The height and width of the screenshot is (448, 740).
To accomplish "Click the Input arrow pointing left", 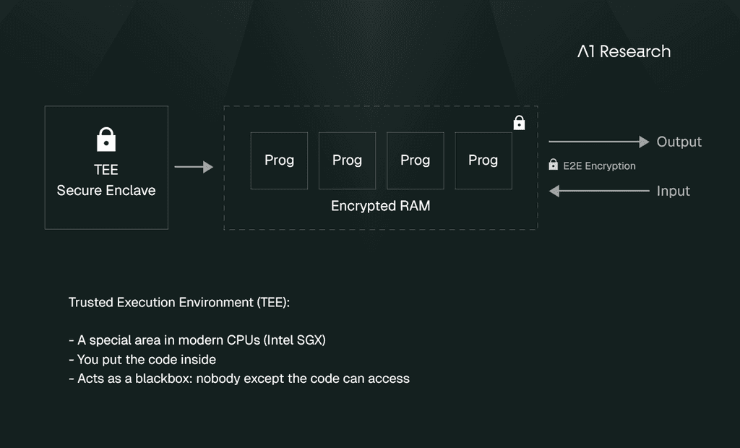I will (x=599, y=191).
